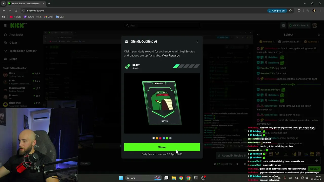
Task: Click the taskbar Ara search box
Action: pyautogui.click(x=144, y=178)
